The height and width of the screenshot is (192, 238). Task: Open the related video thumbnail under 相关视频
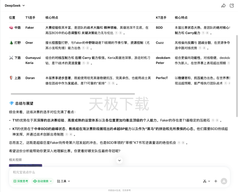click(x=25, y=165)
